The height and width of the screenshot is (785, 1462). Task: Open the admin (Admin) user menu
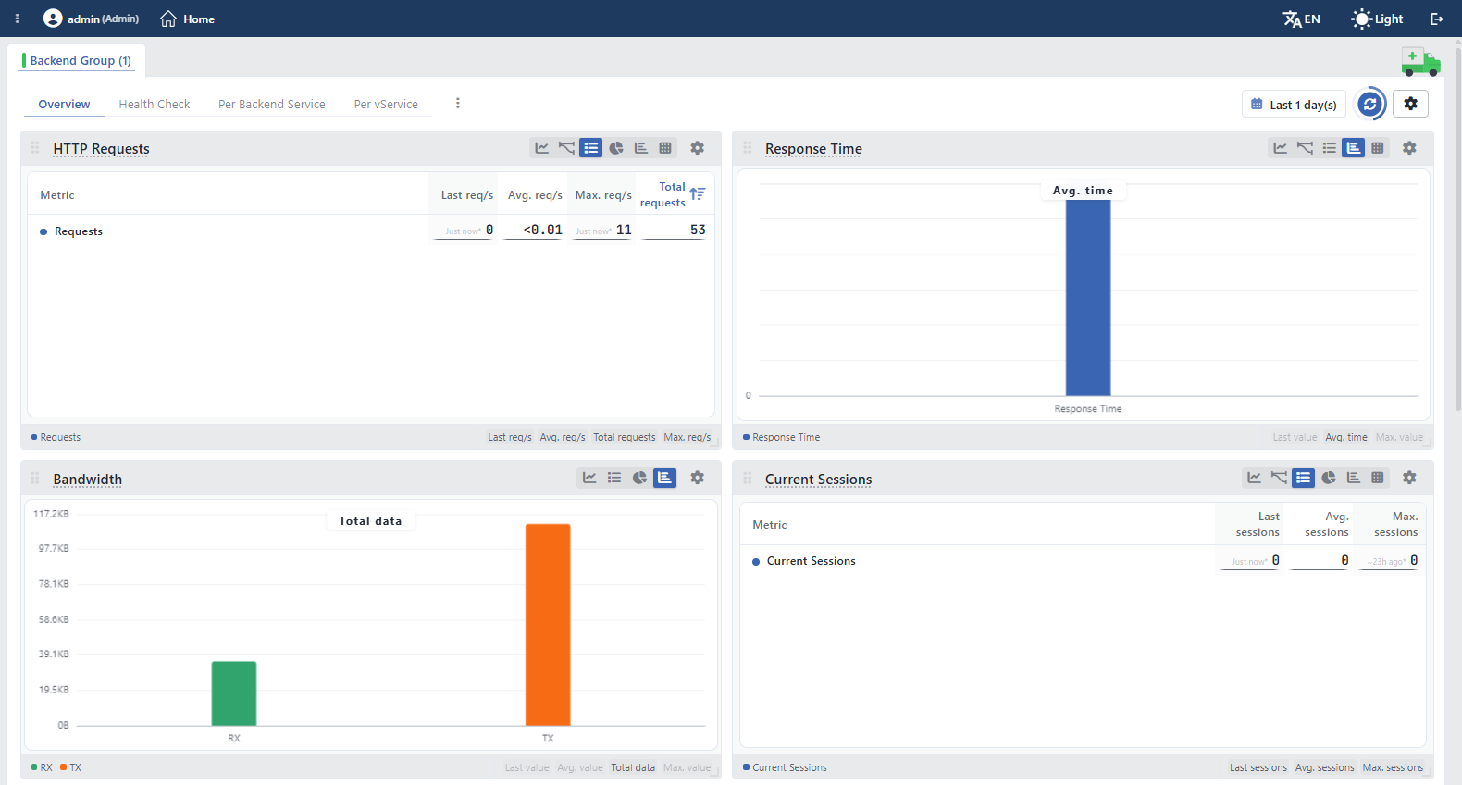[x=92, y=19]
